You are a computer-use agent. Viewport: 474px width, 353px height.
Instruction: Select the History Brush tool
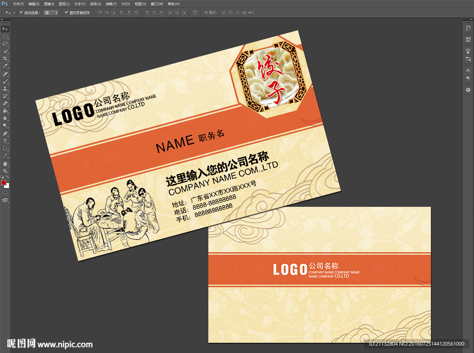tap(5, 96)
